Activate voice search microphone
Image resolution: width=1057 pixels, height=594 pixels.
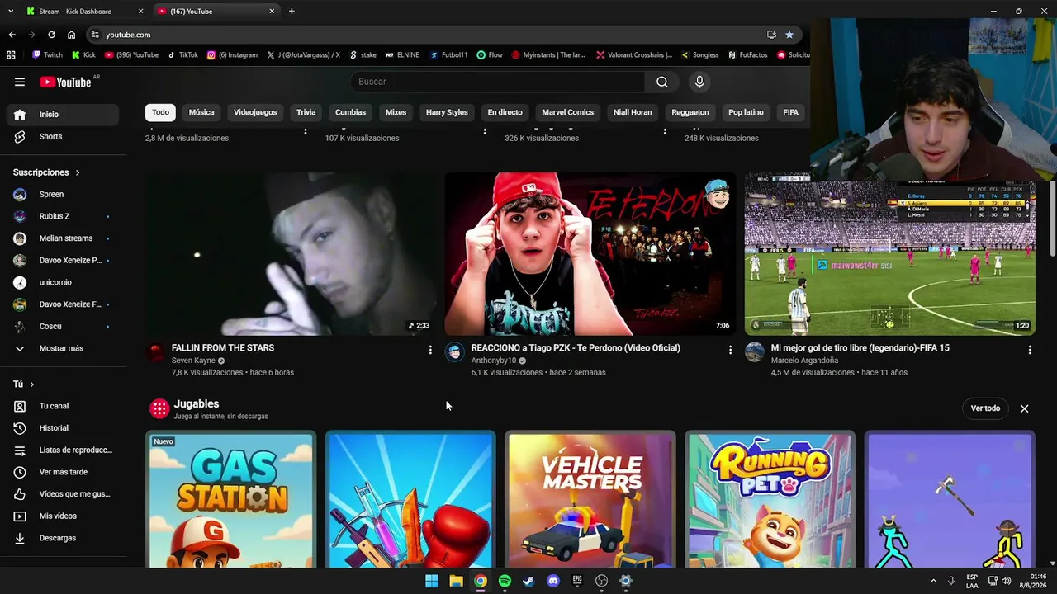[x=699, y=82]
